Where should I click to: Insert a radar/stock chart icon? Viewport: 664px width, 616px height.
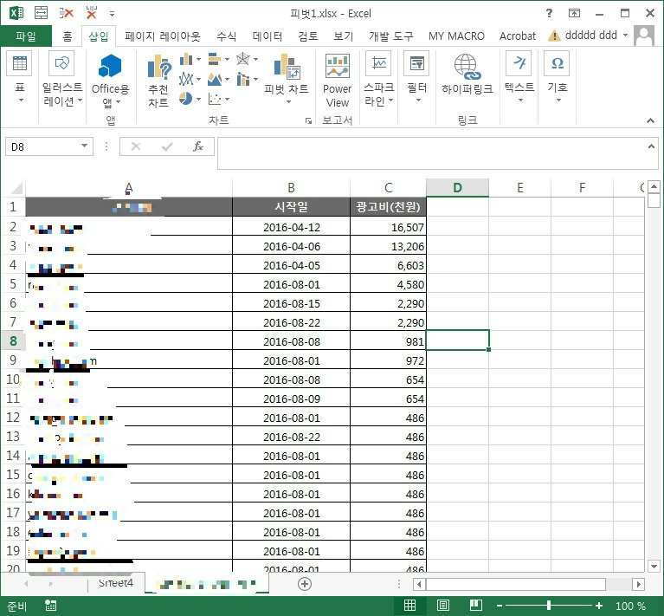[x=242, y=59]
